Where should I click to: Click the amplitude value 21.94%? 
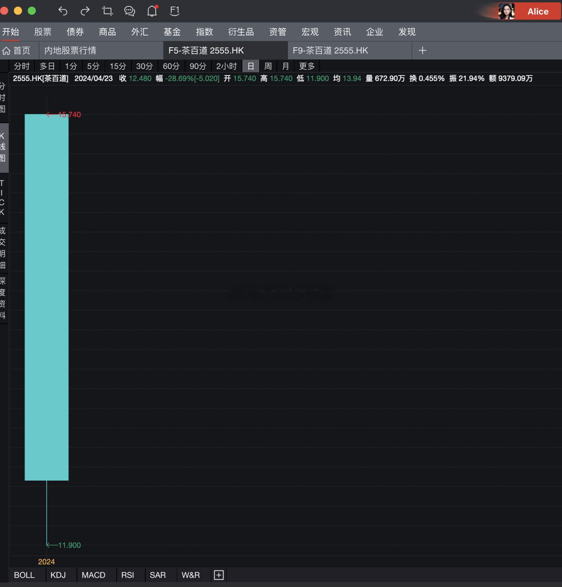coord(471,78)
